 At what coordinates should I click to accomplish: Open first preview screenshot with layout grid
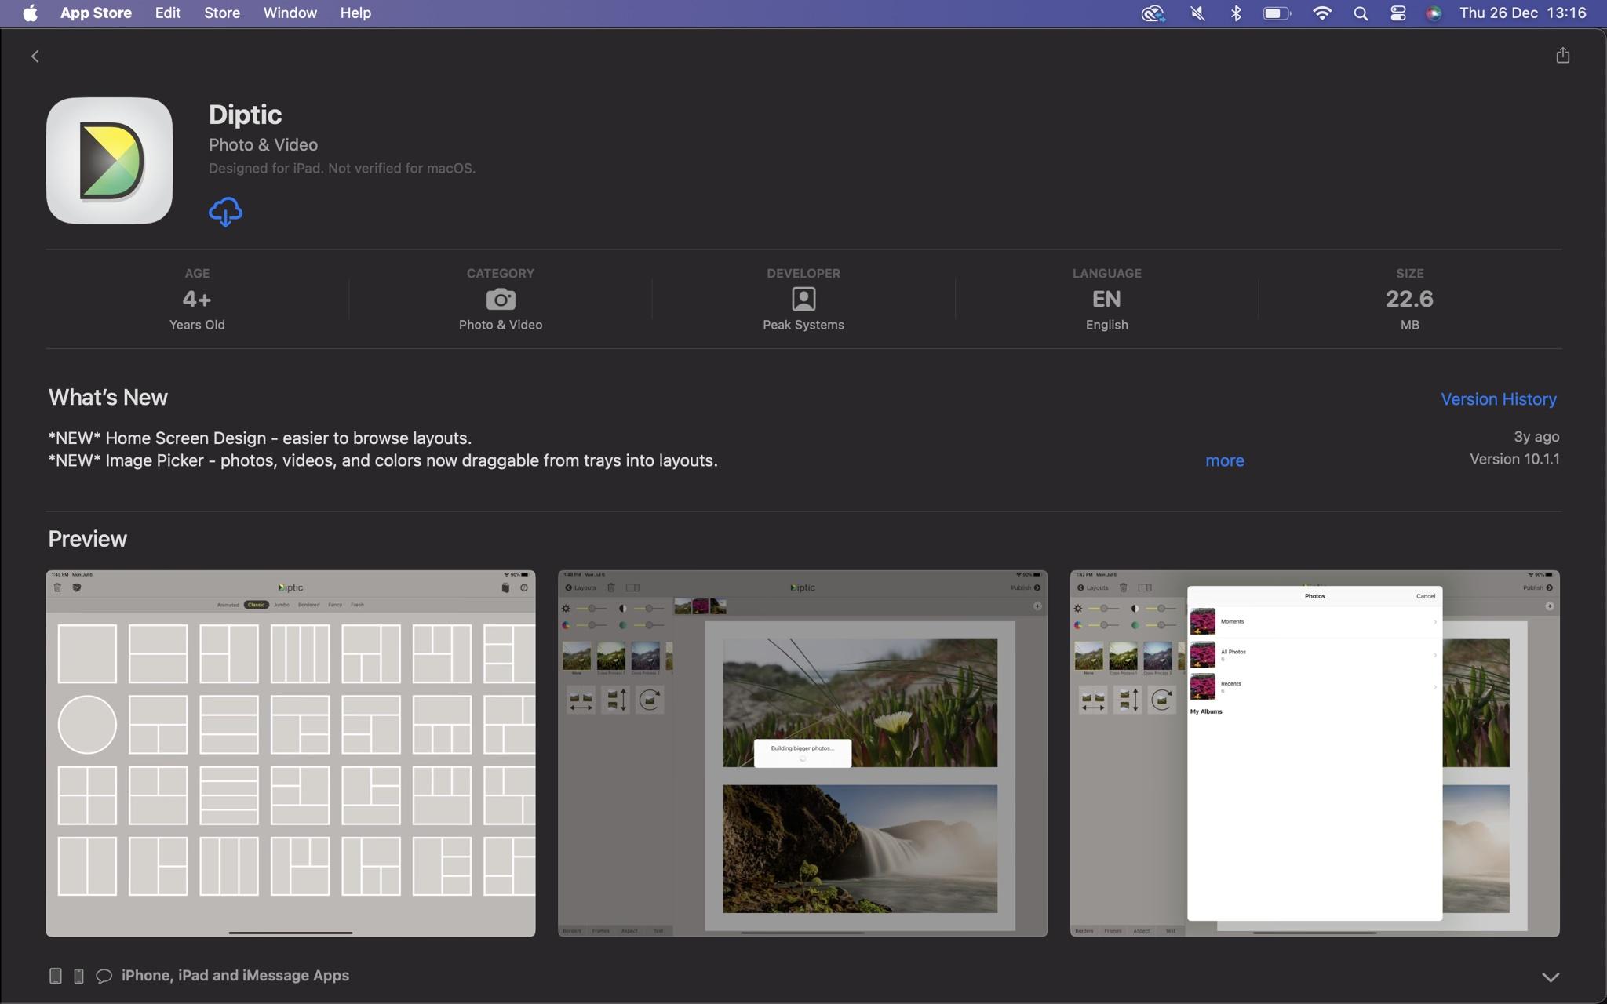point(290,753)
